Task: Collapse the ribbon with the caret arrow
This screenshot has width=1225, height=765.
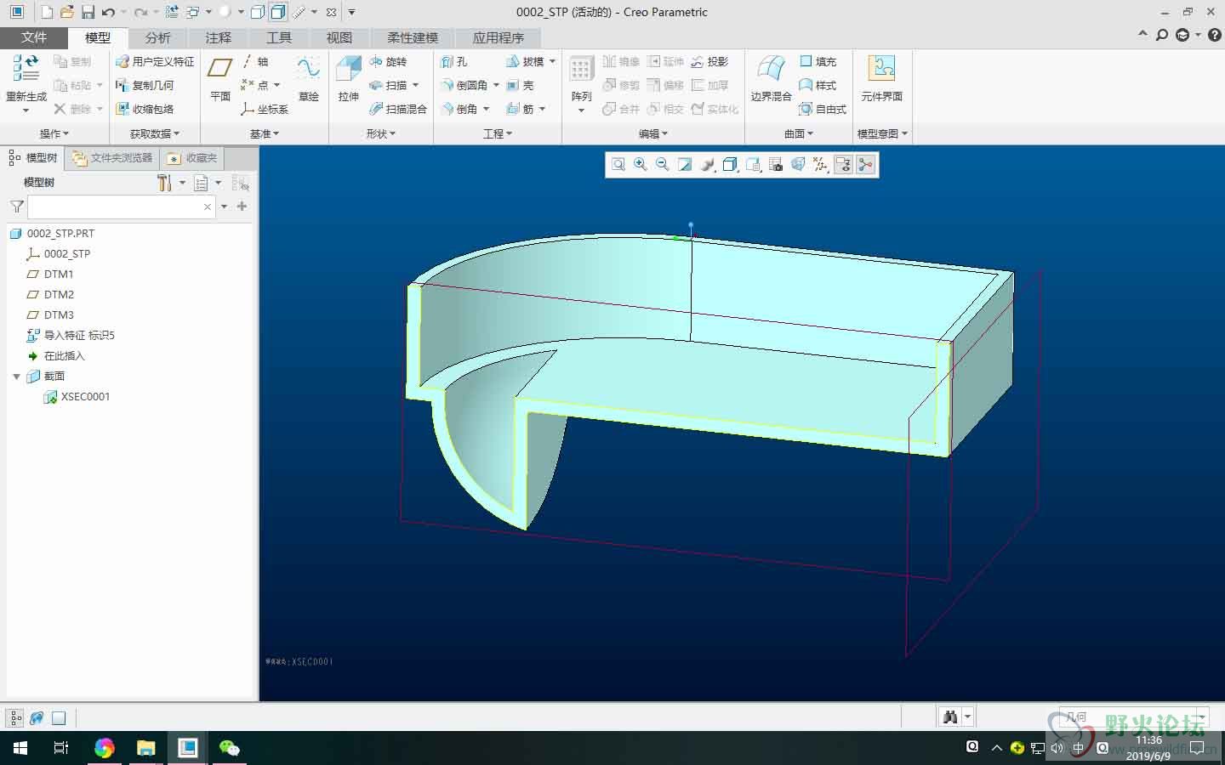Action: [x=1142, y=34]
